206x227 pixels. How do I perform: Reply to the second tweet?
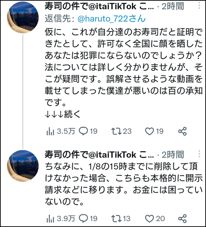point(84,218)
